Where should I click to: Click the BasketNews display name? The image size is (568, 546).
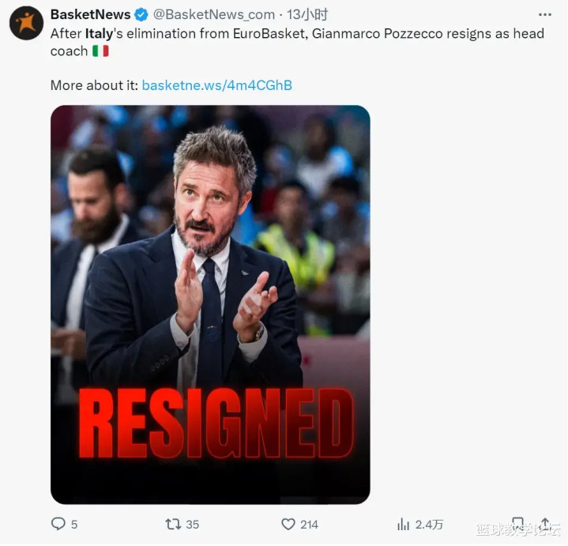coord(90,15)
